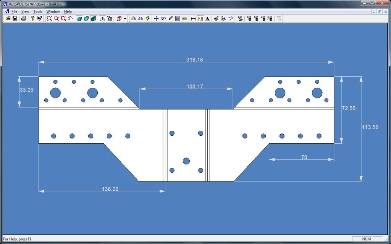Click the zoom previous icon
This screenshot has width=391, height=244.
[x=71, y=18]
